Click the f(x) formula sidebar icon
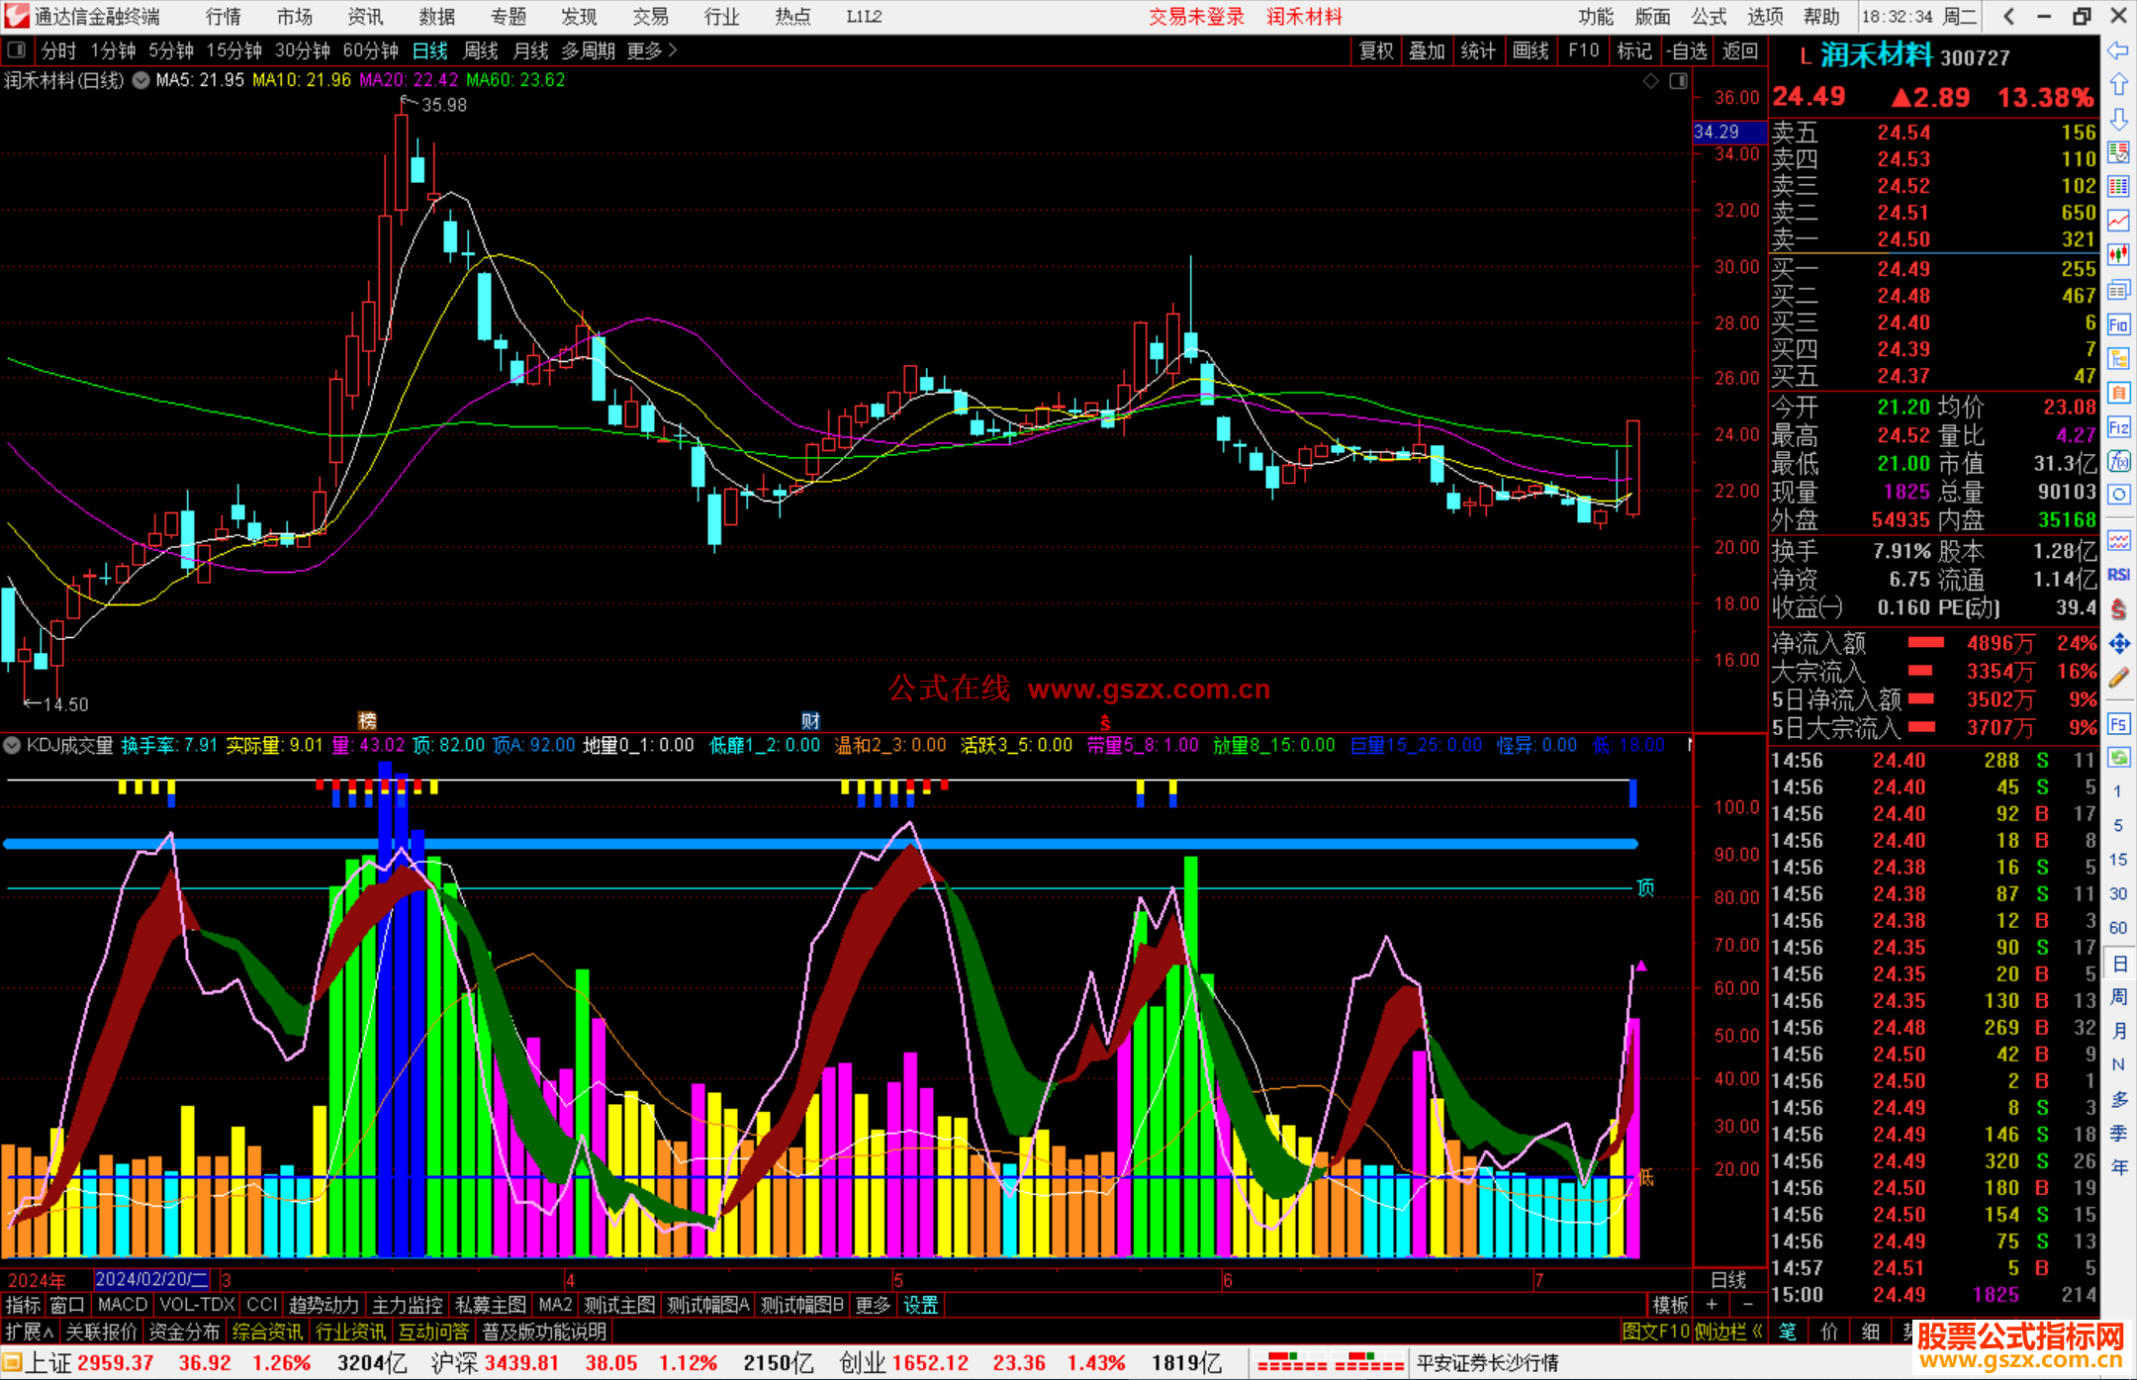Viewport: 2137px width, 1380px height. pos(2118,462)
